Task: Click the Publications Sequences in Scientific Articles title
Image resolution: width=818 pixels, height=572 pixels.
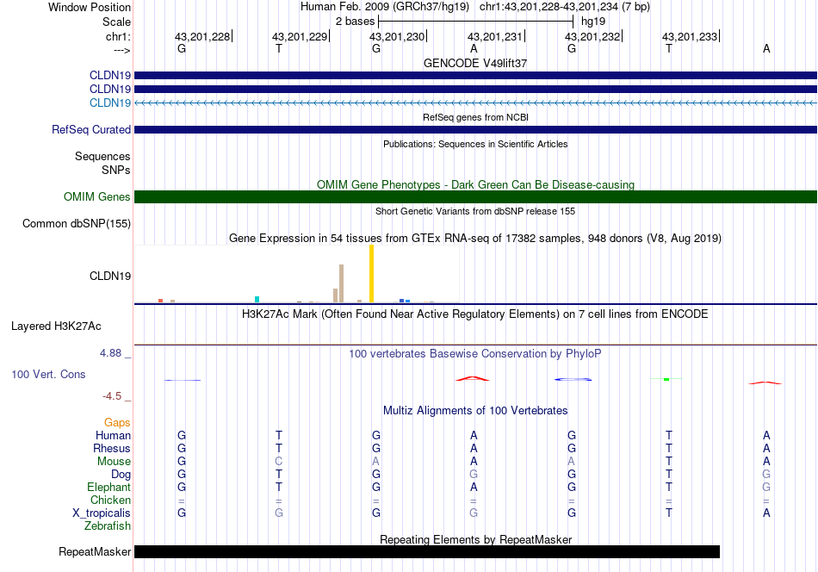Action: tap(475, 144)
